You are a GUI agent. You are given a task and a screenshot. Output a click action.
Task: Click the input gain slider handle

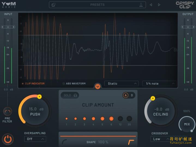(x=8, y=27)
